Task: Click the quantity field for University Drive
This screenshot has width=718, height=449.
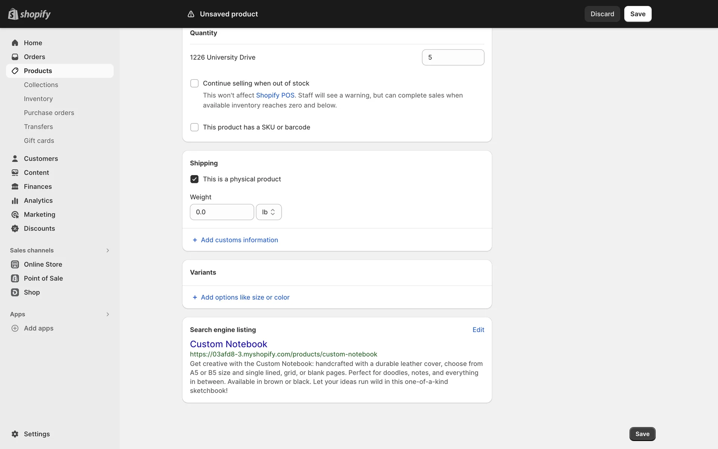Action: point(453,58)
